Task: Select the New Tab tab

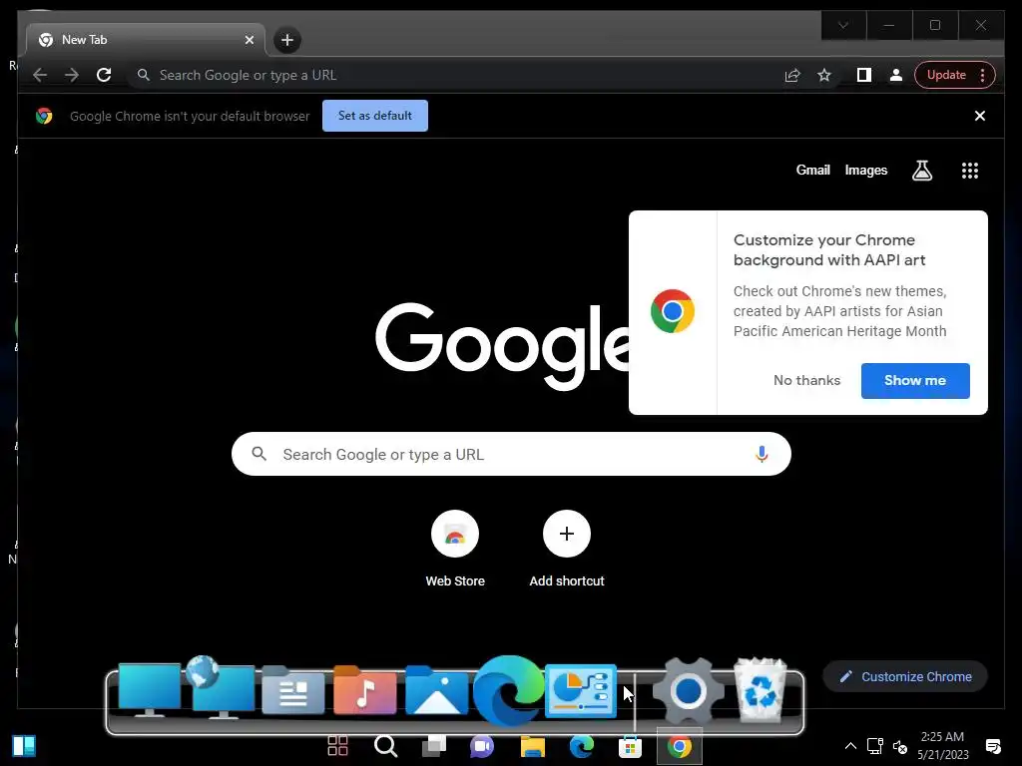Action: [146, 40]
